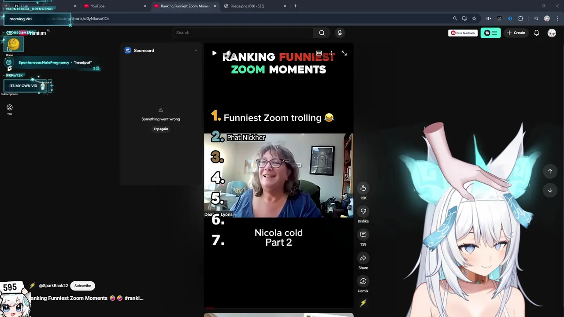The width and height of the screenshot is (564, 317).
Task: Click the Zoom video frame of woman
Action: point(278,175)
